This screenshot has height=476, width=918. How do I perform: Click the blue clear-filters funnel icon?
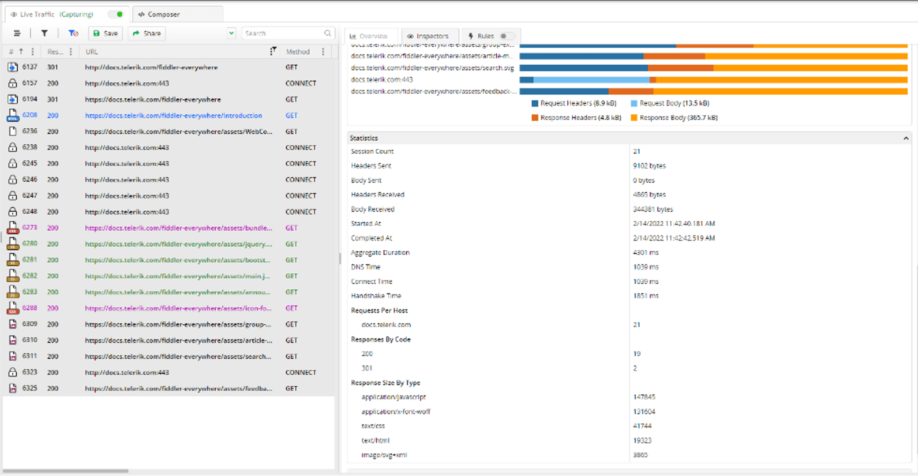click(73, 33)
